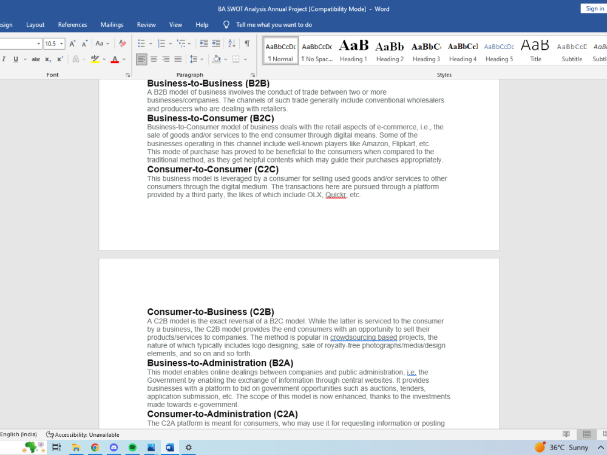Screen dimensions: 607x455
Task: Apply superscript formatting
Action: 60,59
